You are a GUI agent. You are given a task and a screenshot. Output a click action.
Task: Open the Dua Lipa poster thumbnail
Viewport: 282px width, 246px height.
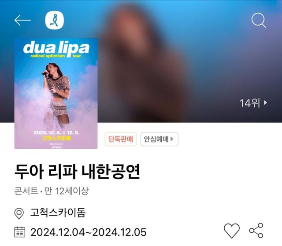(x=56, y=93)
